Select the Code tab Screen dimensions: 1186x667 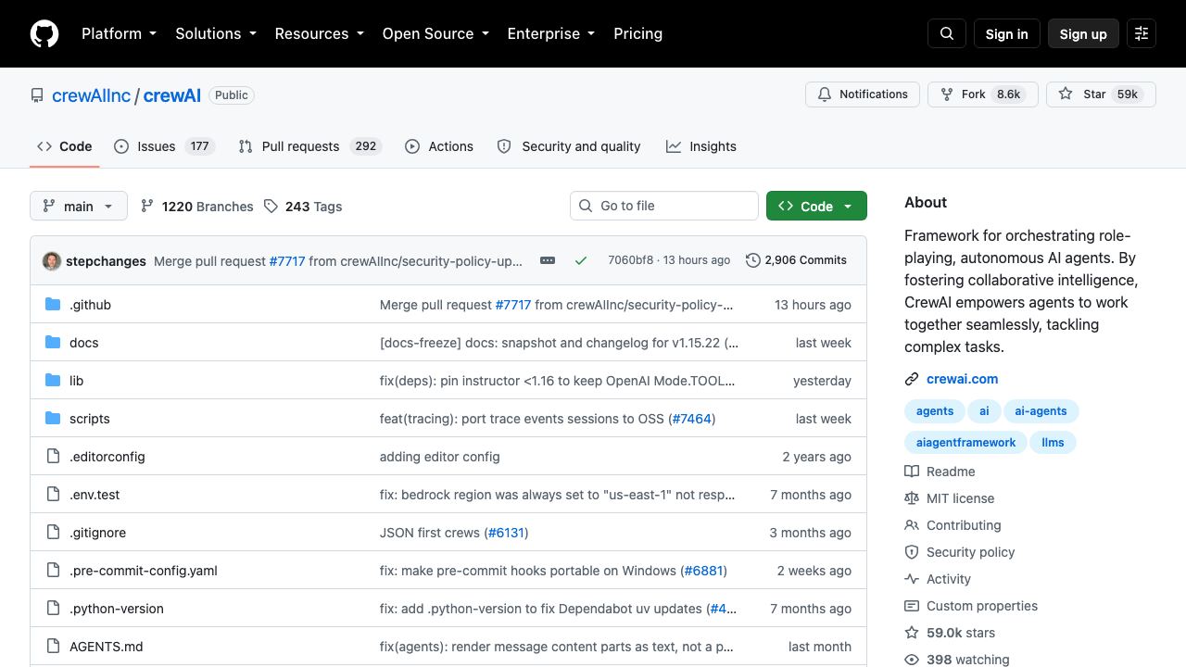(65, 146)
